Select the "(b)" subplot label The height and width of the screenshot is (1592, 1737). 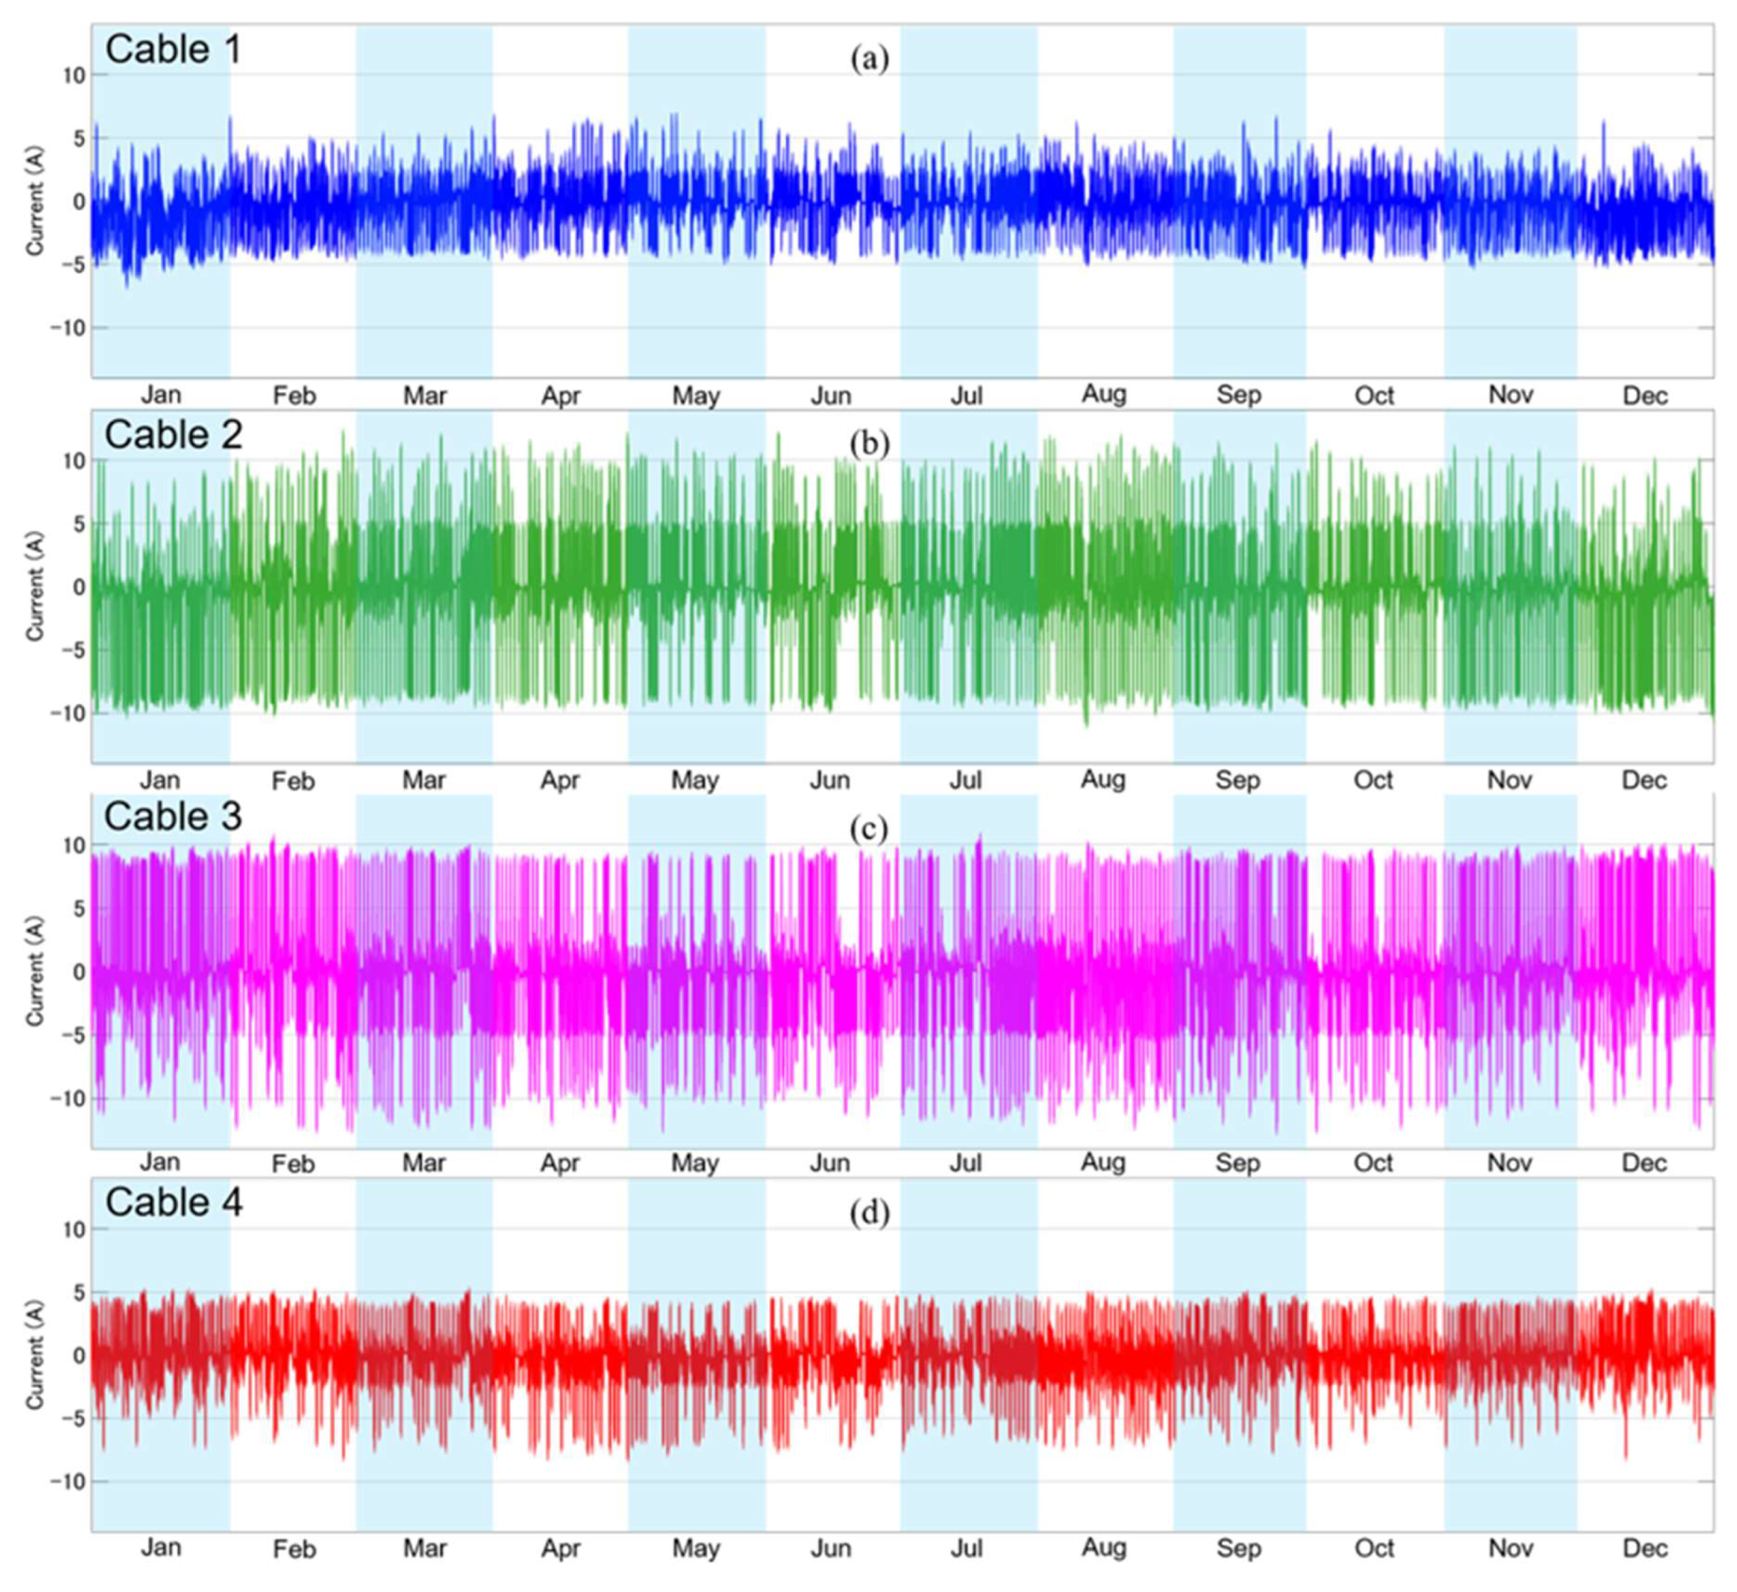[x=870, y=444]
